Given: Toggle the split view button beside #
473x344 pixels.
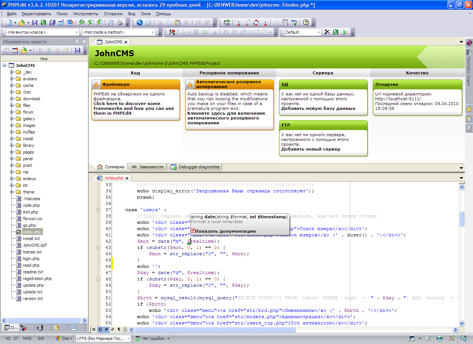Looking at the screenshot, I should [x=100, y=329].
